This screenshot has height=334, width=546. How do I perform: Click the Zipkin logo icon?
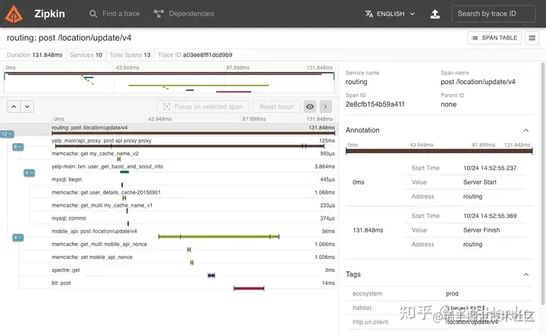pos(14,14)
